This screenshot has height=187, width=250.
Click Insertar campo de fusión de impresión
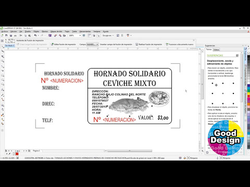coord(116,44)
